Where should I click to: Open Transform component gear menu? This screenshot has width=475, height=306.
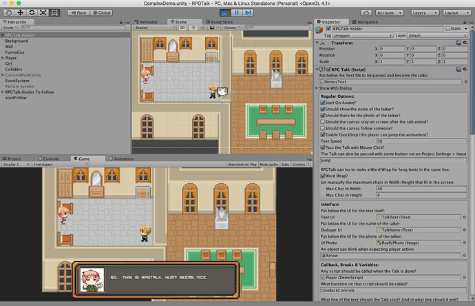coord(465,43)
